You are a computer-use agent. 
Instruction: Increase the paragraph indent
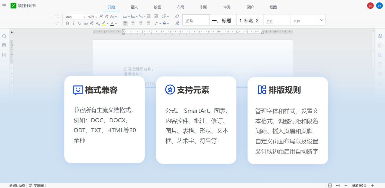pos(156,16)
